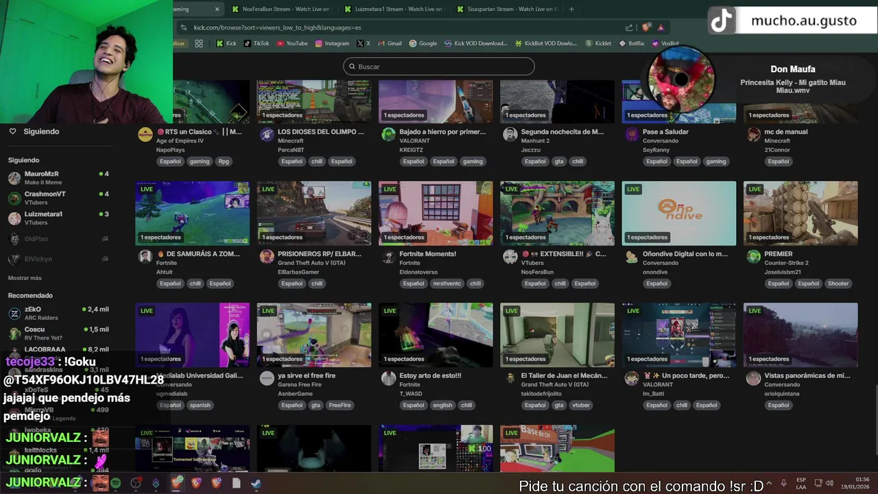Screen dimensions: 878x494
Task: Open OBS Studio from the taskbar
Action: (x=136, y=483)
